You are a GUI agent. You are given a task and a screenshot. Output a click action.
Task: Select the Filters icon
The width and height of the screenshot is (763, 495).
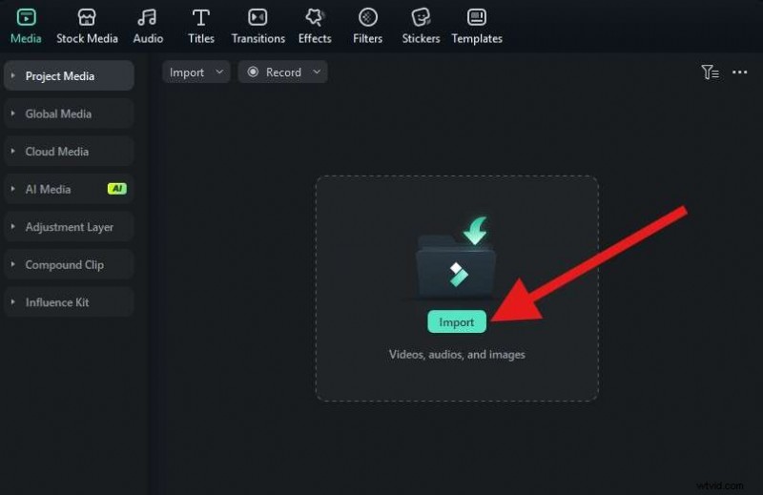point(367,18)
